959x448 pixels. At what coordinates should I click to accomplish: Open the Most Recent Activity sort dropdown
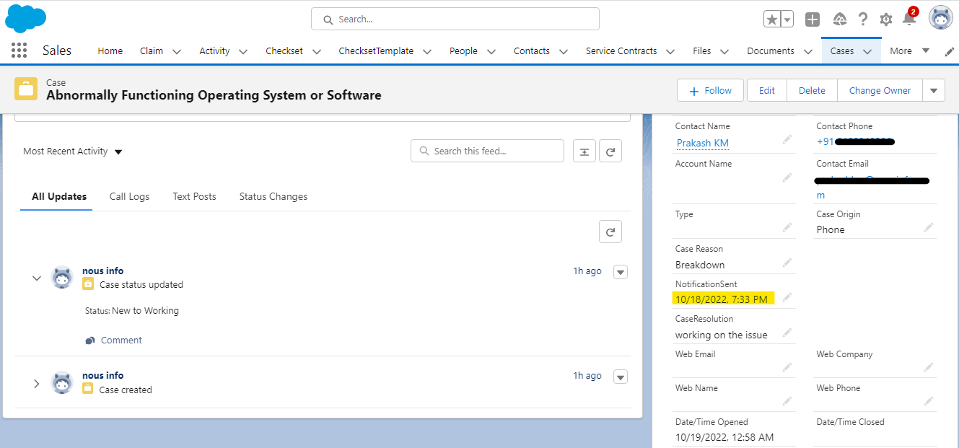coord(72,151)
